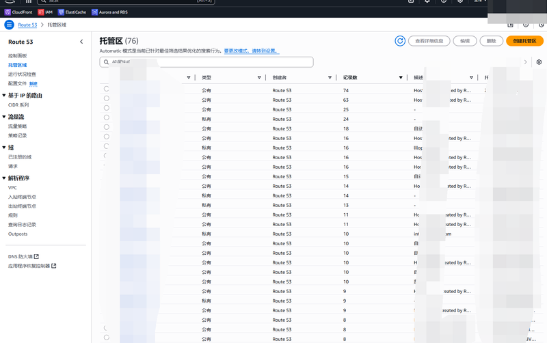
Task: Select the hosted zone with 74 records
Action: point(107,89)
